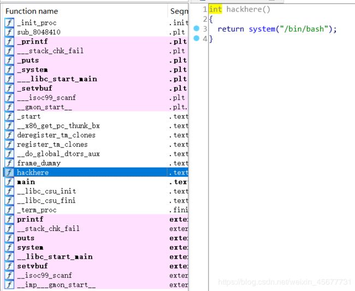Click the function icon beside main
Viewport: 355px width, 291px height.
tap(9, 182)
